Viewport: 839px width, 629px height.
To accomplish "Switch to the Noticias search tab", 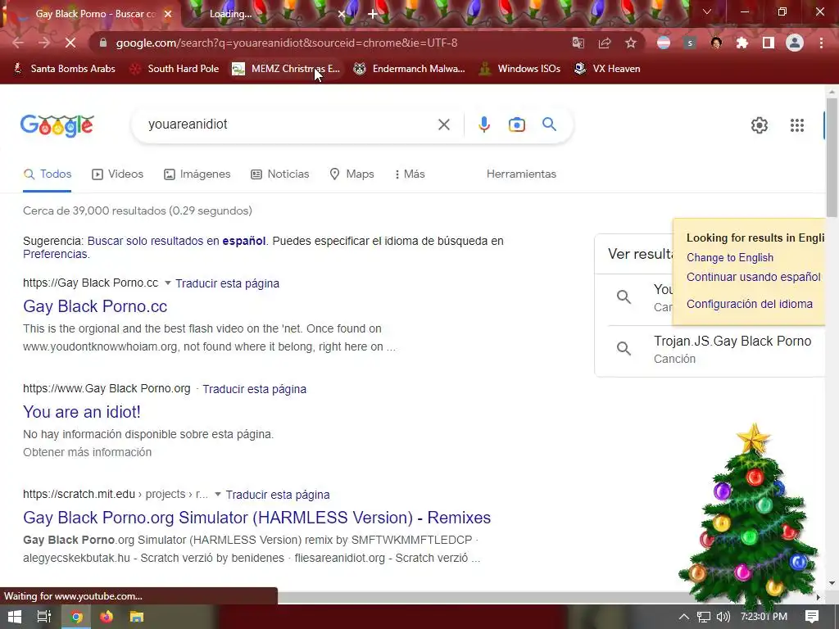I will pyautogui.click(x=280, y=174).
